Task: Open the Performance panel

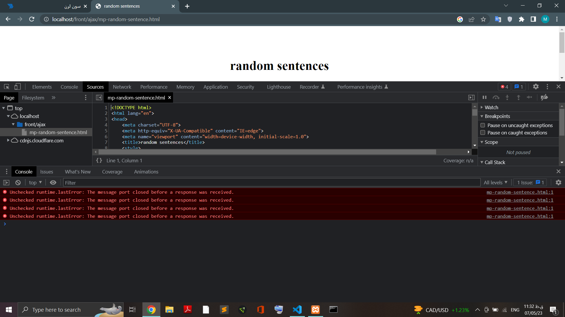Action: tap(154, 87)
